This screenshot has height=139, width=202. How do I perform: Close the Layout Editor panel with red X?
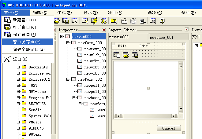[187, 29]
